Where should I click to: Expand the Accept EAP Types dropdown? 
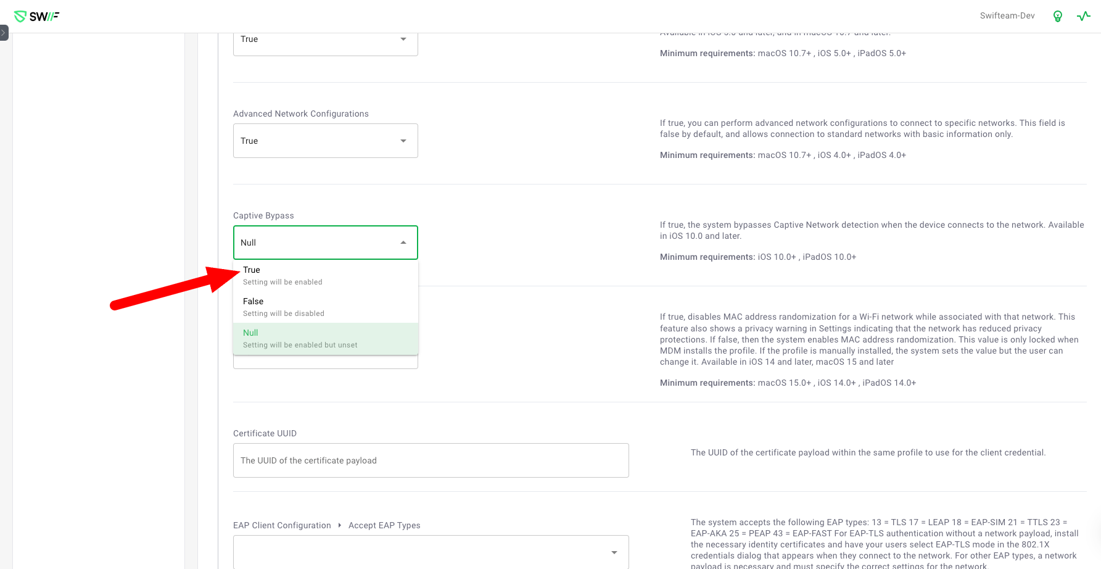(x=431, y=552)
